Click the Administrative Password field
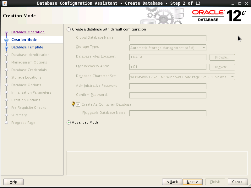251x188 pixels. point(168,86)
